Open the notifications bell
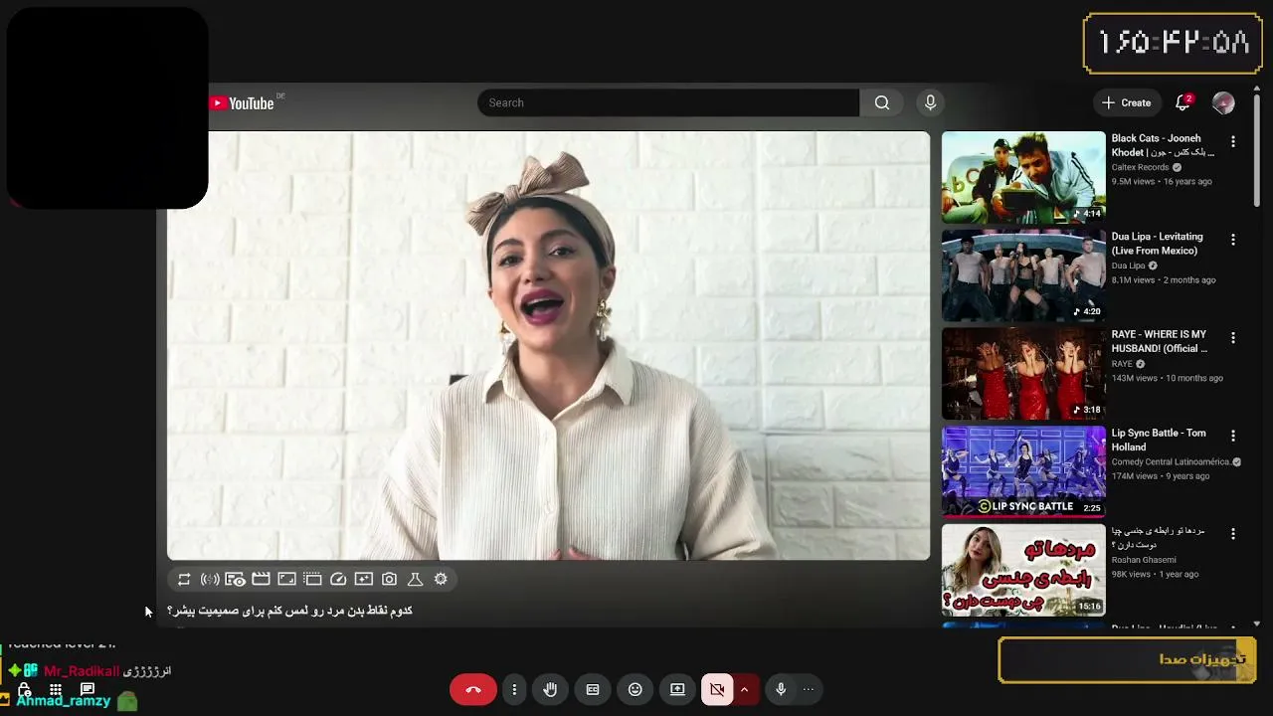Screen dimensions: 1273x716 point(1182,102)
